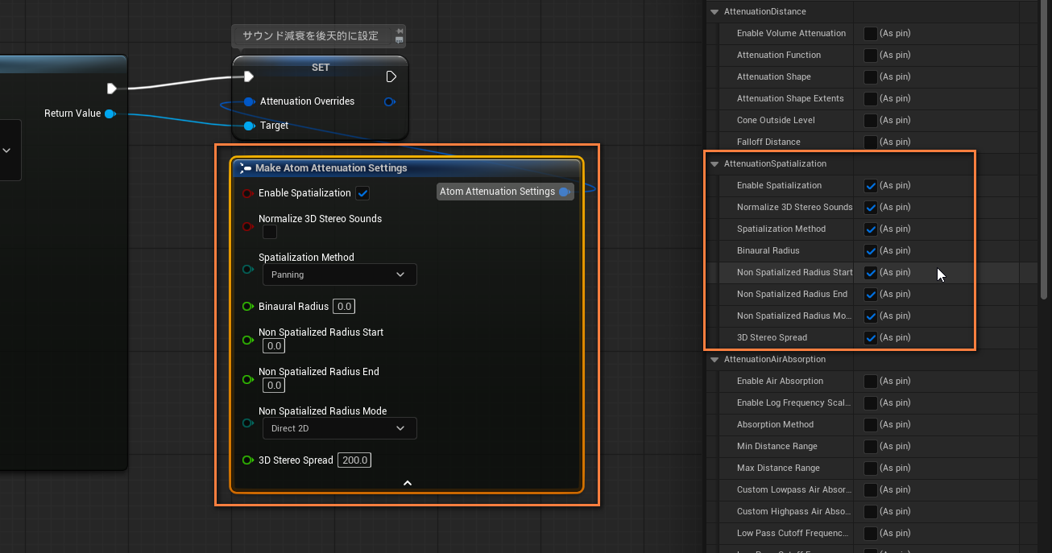The height and width of the screenshot is (553, 1052).
Task: Open the dropdown on the left node
Action: click(7, 151)
